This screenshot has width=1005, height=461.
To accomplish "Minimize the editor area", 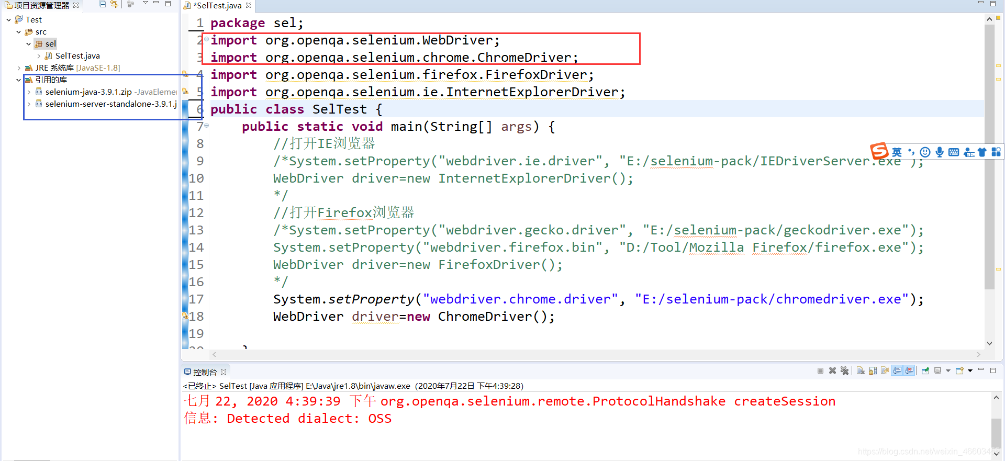I will click(981, 3).
